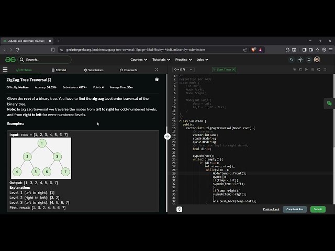335x251 pixels.
Task: Collapse the code fold at line 14
Action: pos(177,121)
